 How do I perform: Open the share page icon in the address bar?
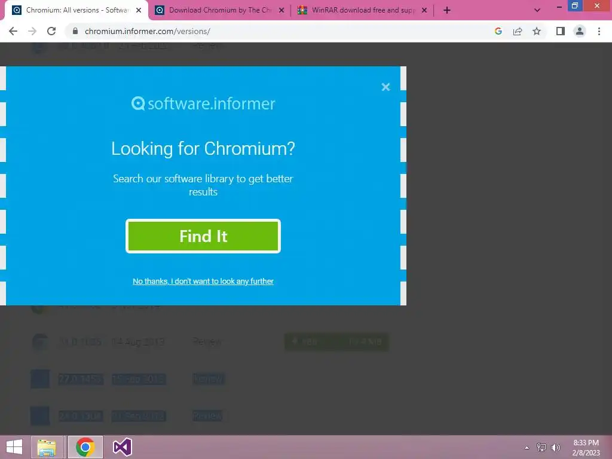518,31
